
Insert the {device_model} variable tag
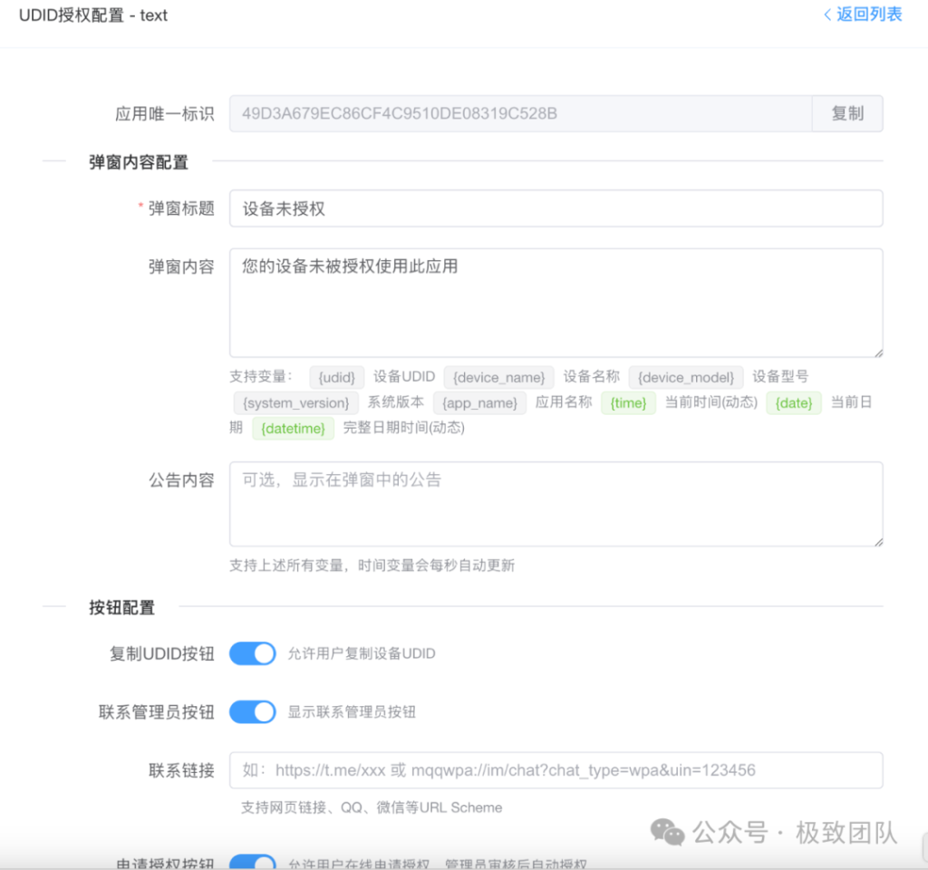coord(686,377)
